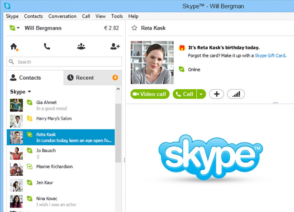Open Will Bergmann's status dropdown
Image resolution: width=294 pixels, height=212 pixels.
click(18, 28)
